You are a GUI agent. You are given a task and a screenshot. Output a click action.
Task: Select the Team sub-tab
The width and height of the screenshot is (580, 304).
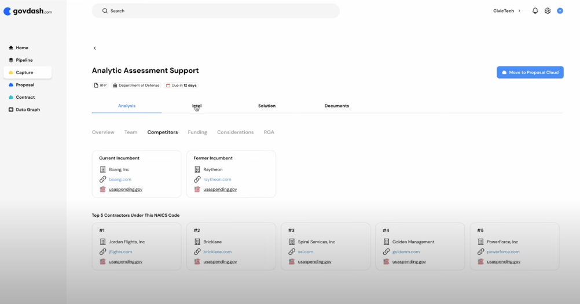131,132
